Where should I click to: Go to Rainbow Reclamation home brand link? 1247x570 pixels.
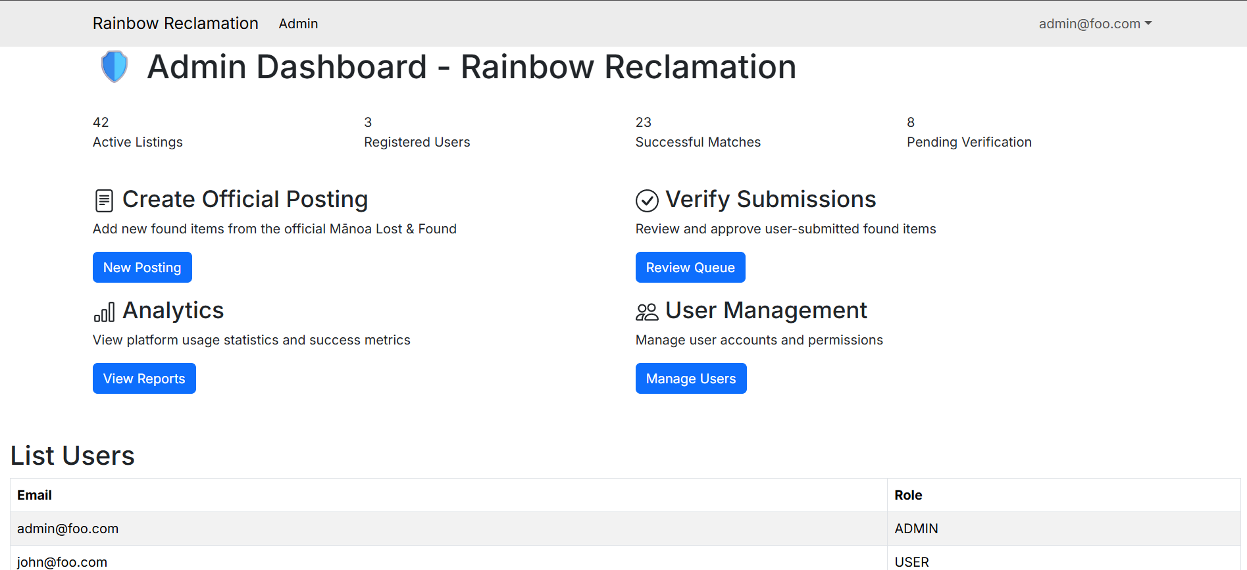[175, 24]
